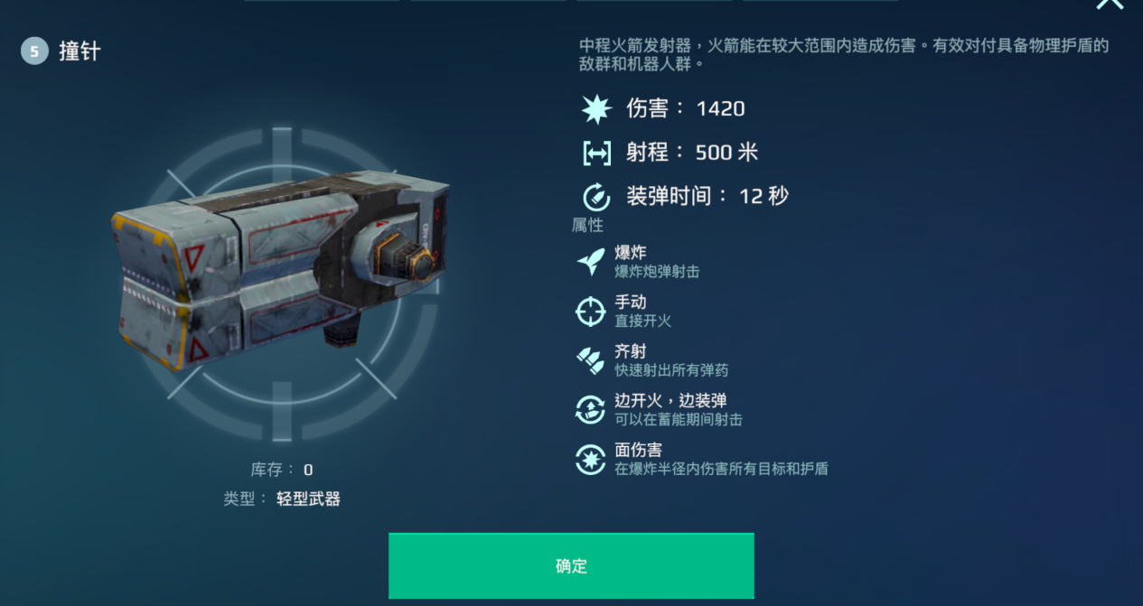
Task: Click the 装弹时间 reload time icon
Action: 596,196
